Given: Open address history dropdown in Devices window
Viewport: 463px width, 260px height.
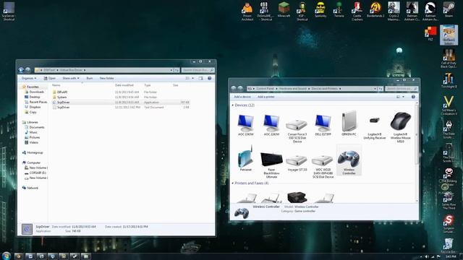Looking at the screenshot, I should point(375,88).
